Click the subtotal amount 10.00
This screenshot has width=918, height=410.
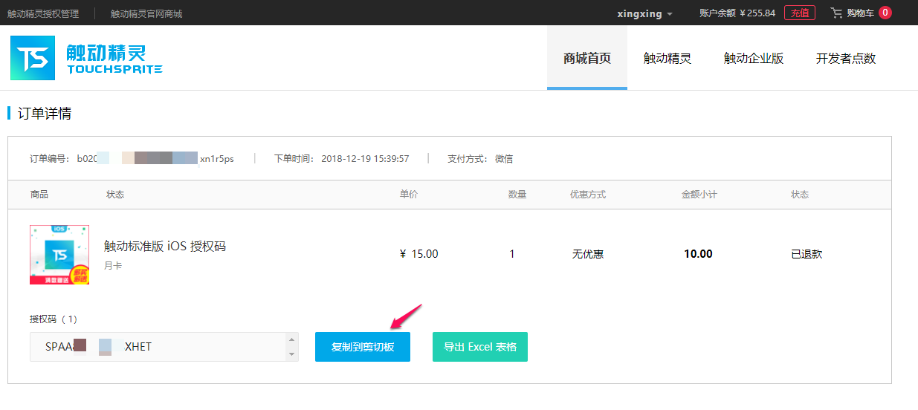tap(698, 254)
